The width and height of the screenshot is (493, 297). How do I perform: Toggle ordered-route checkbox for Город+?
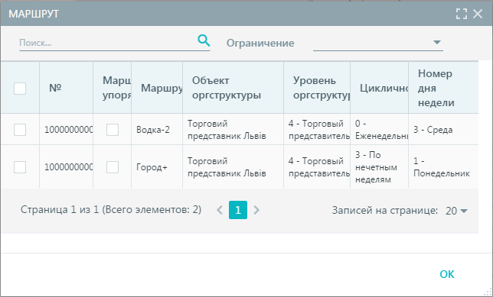click(x=113, y=167)
